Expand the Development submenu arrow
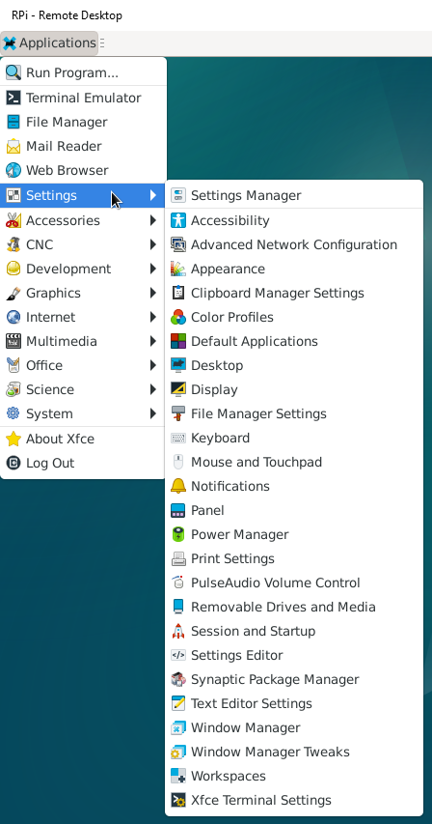The image size is (432, 824). 153,269
